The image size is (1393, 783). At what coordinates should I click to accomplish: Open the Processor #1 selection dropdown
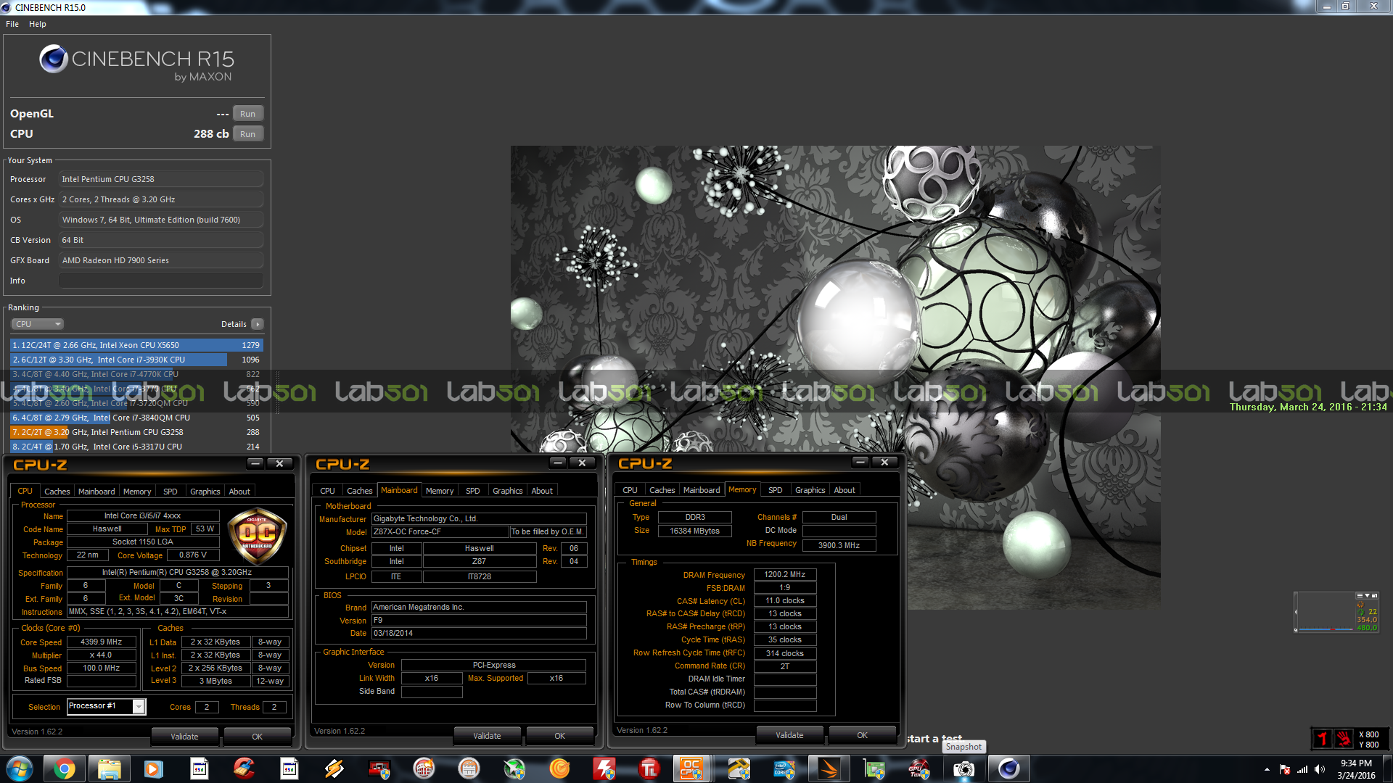pyautogui.click(x=107, y=706)
